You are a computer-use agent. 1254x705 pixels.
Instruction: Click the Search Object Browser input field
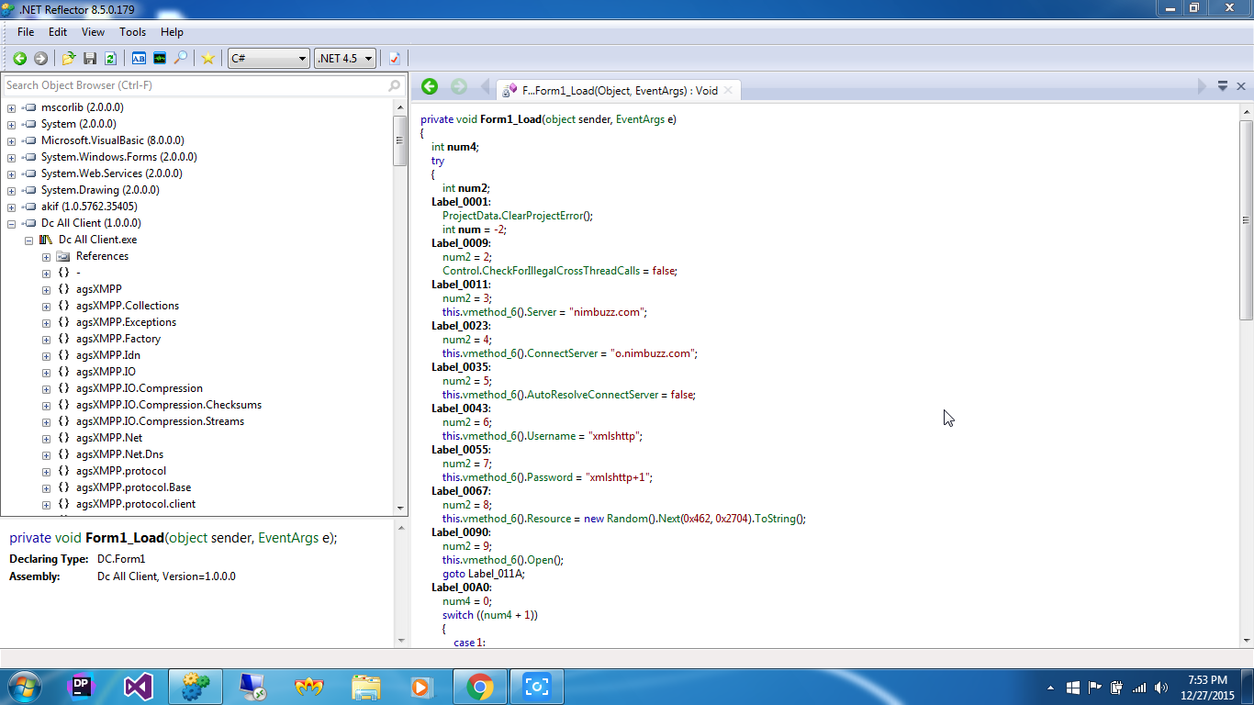(196, 85)
